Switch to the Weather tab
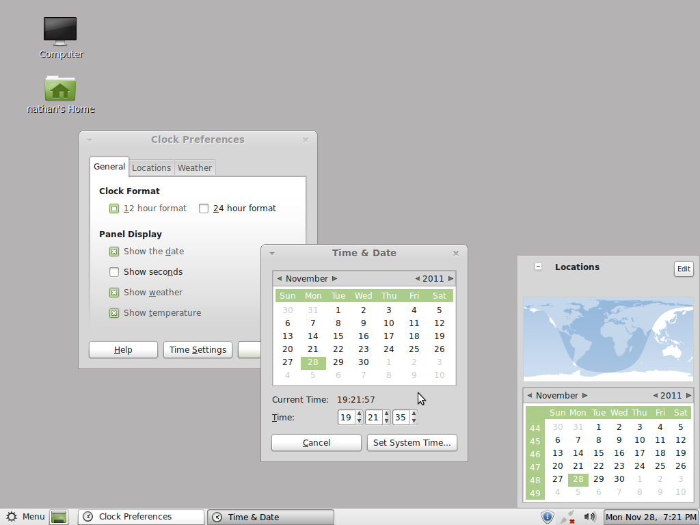 pyautogui.click(x=195, y=167)
